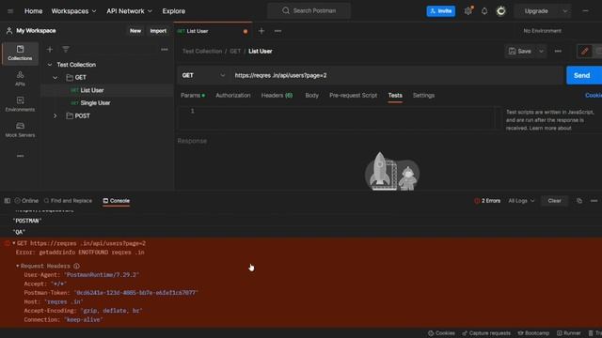The height and width of the screenshot is (338, 602).
Task: Collapse the GET folder
Action: (x=55, y=77)
